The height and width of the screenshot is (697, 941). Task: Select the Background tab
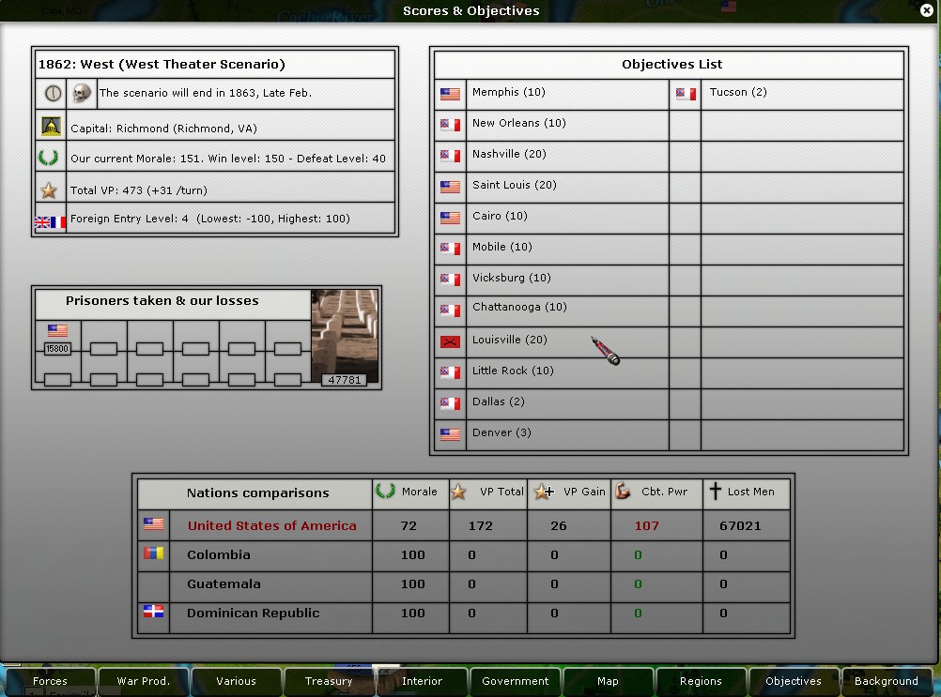887,681
